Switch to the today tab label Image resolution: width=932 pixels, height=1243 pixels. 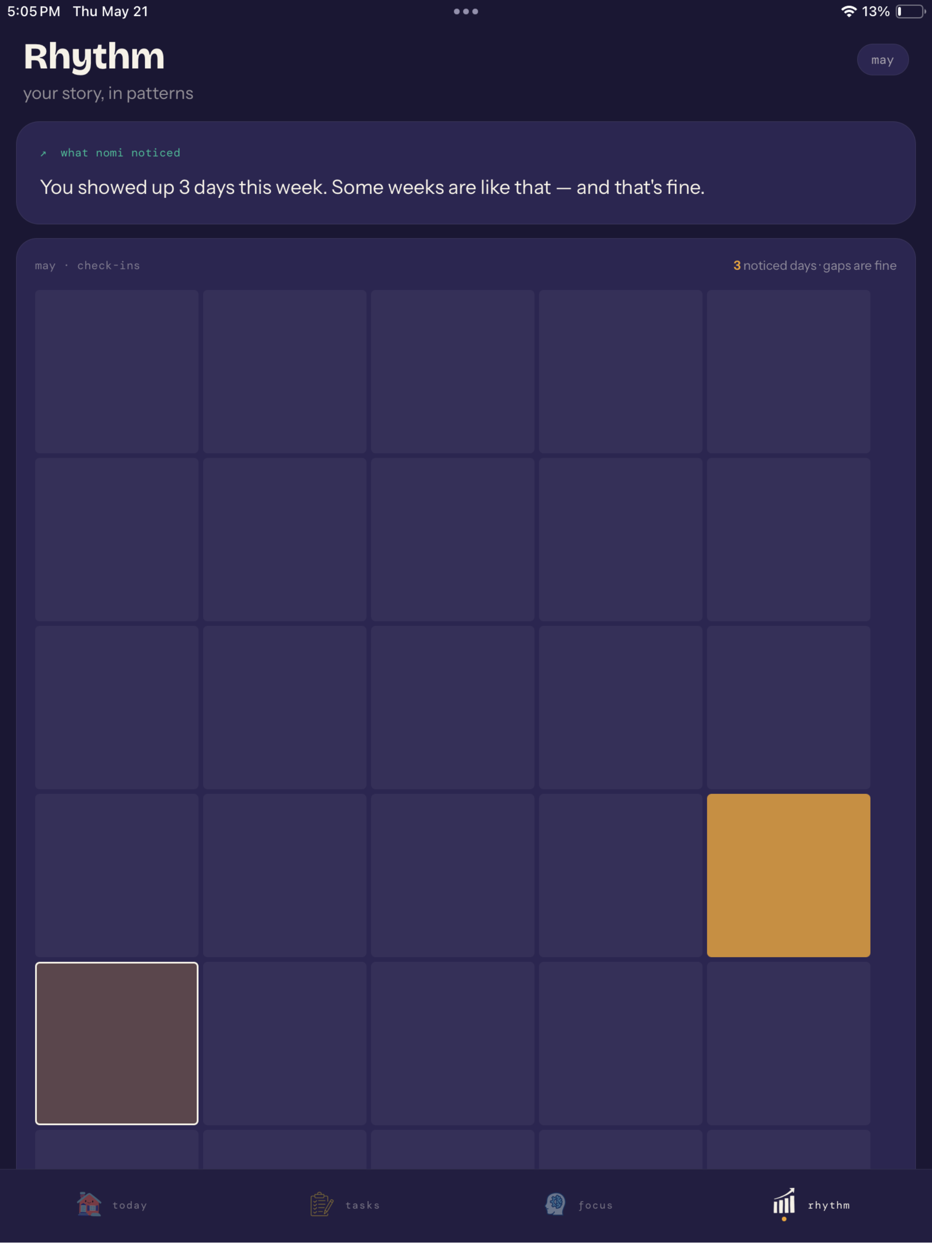point(129,1205)
